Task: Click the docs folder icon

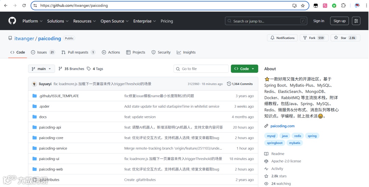Action: (x=35, y=117)
